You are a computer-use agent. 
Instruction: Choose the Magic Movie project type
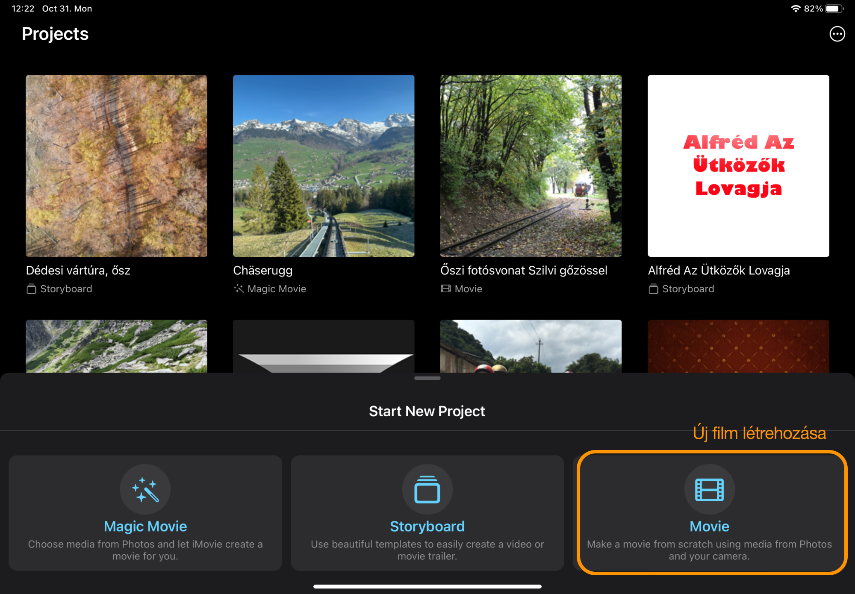(145, 513)
